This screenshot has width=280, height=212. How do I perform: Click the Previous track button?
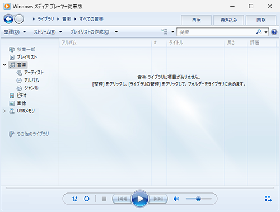point(122,199)
